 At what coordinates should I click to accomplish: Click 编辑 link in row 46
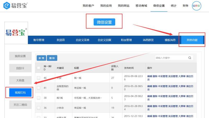tap(149, 76)
